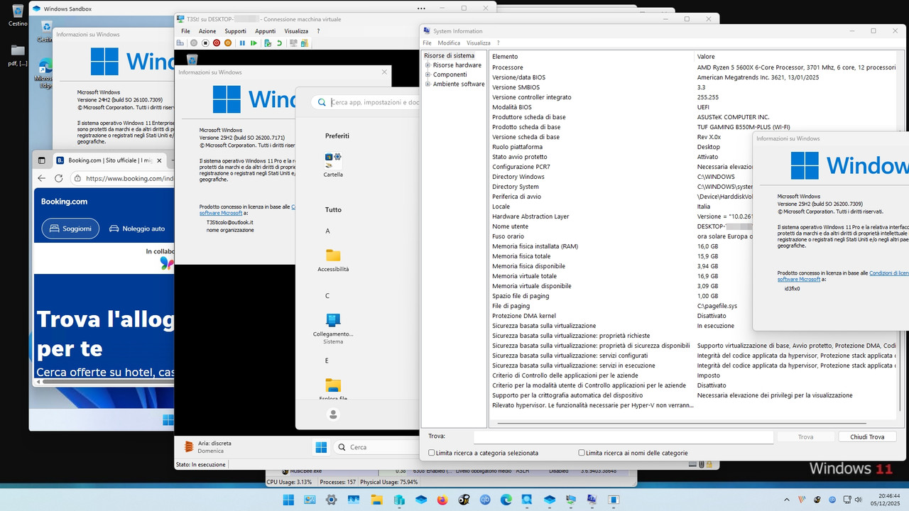Image resolution: width=909 pixels, height=511 pixels.
Task: Open Modifica menu in System Information window
Action: pos(449,43)
